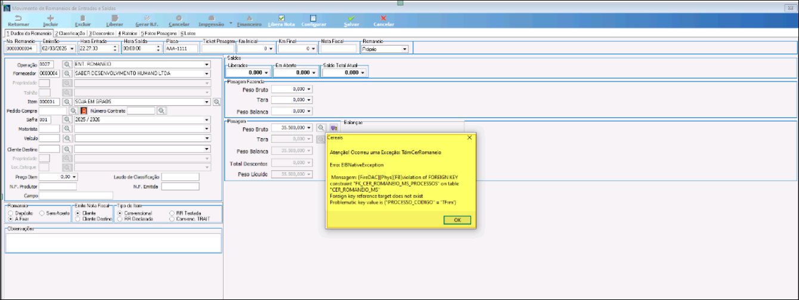Open the Emissão date picker dropdown
The width and height of the screenshot is (799, 300).
click(72, 49)
